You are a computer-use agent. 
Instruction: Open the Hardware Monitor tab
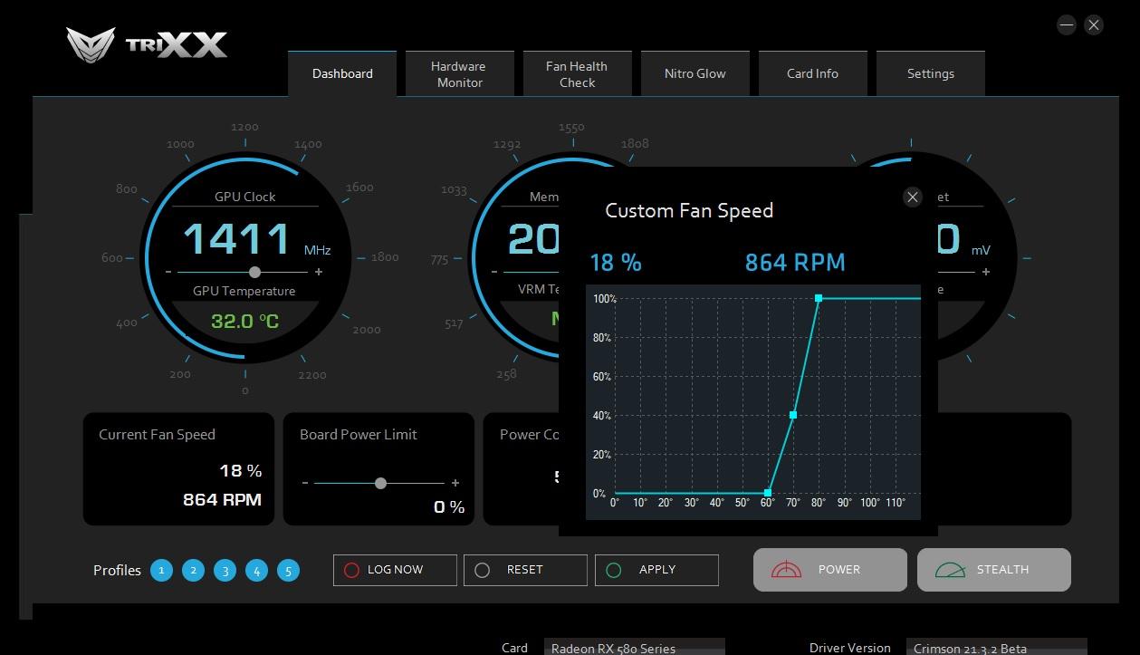[x=459, y=73]
